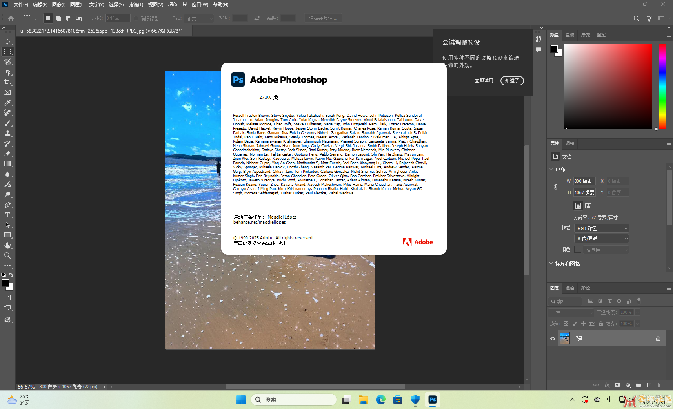Hide the 背景 layer

[553, 338]
